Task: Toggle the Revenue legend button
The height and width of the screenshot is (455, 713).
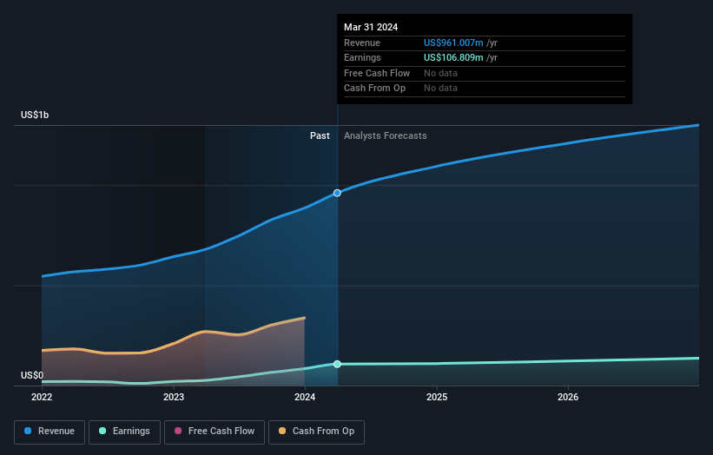Action: click(x=50, y=432)
